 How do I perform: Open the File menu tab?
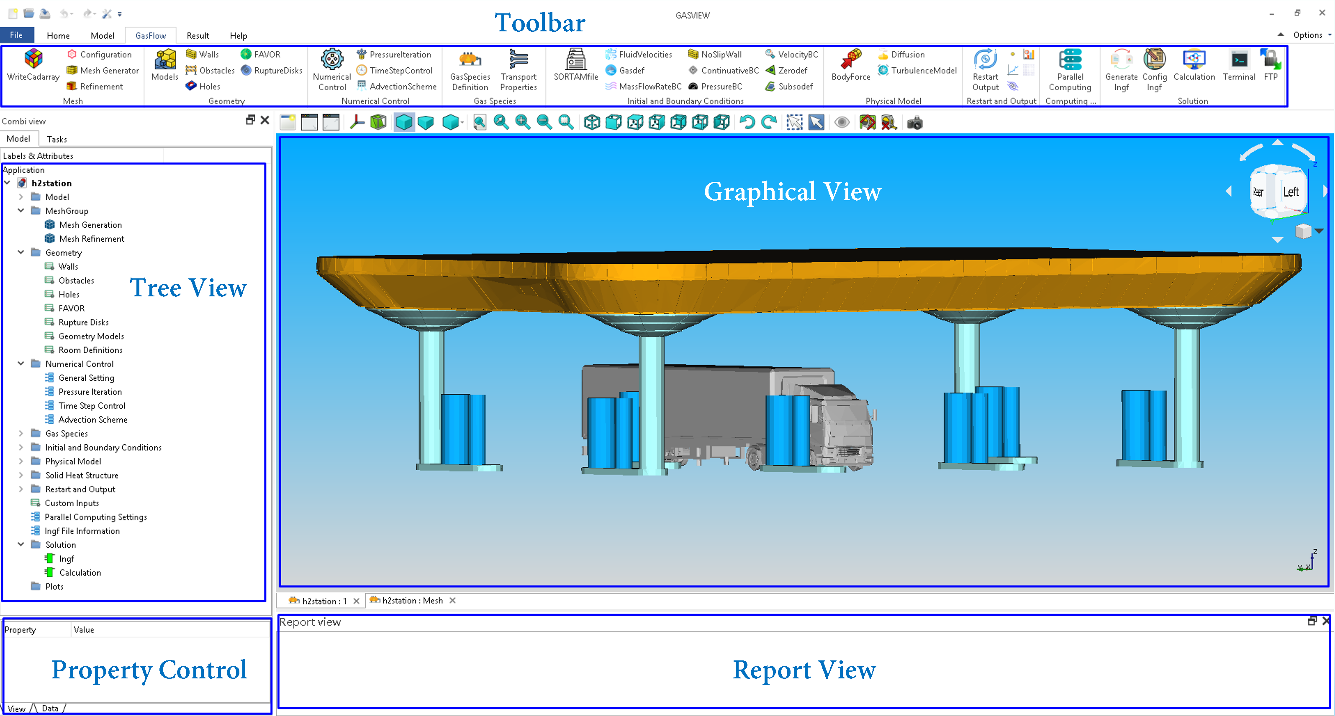coord(17,35)
